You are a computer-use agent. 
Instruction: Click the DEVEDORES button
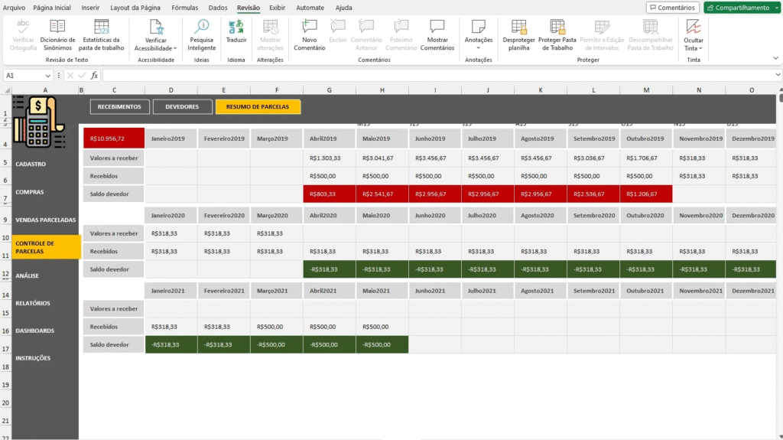[182, 107]
